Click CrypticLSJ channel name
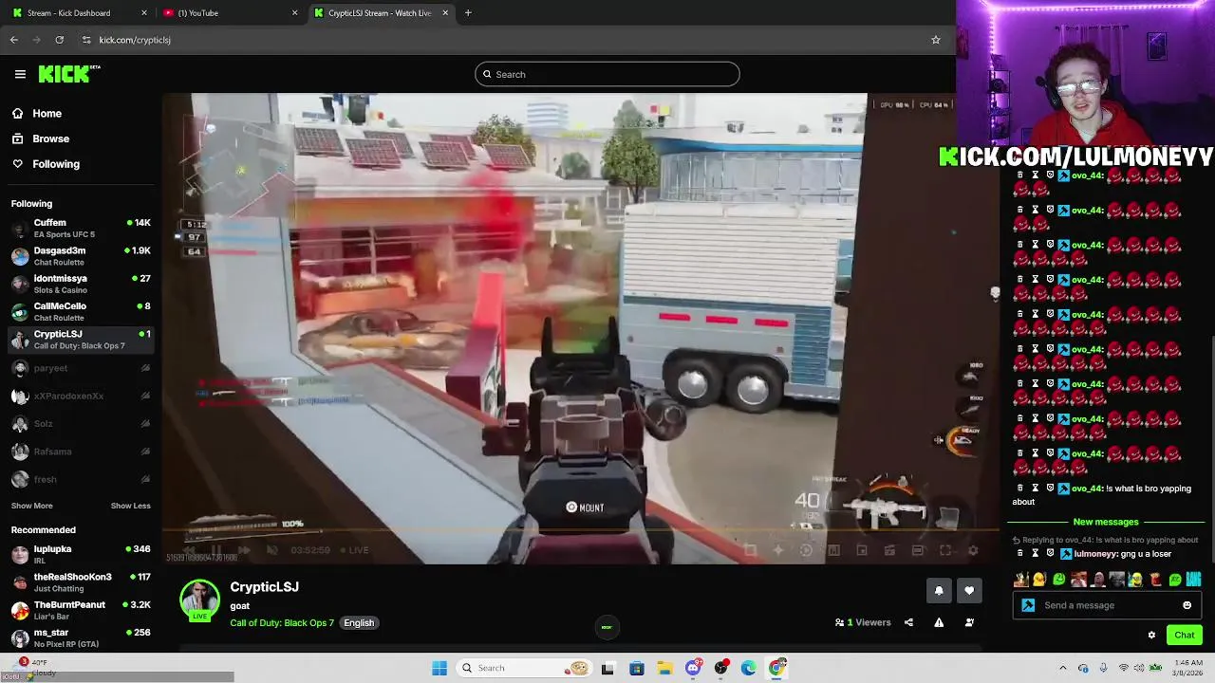This screenshot has height=683, width=1215. (264, 587)
